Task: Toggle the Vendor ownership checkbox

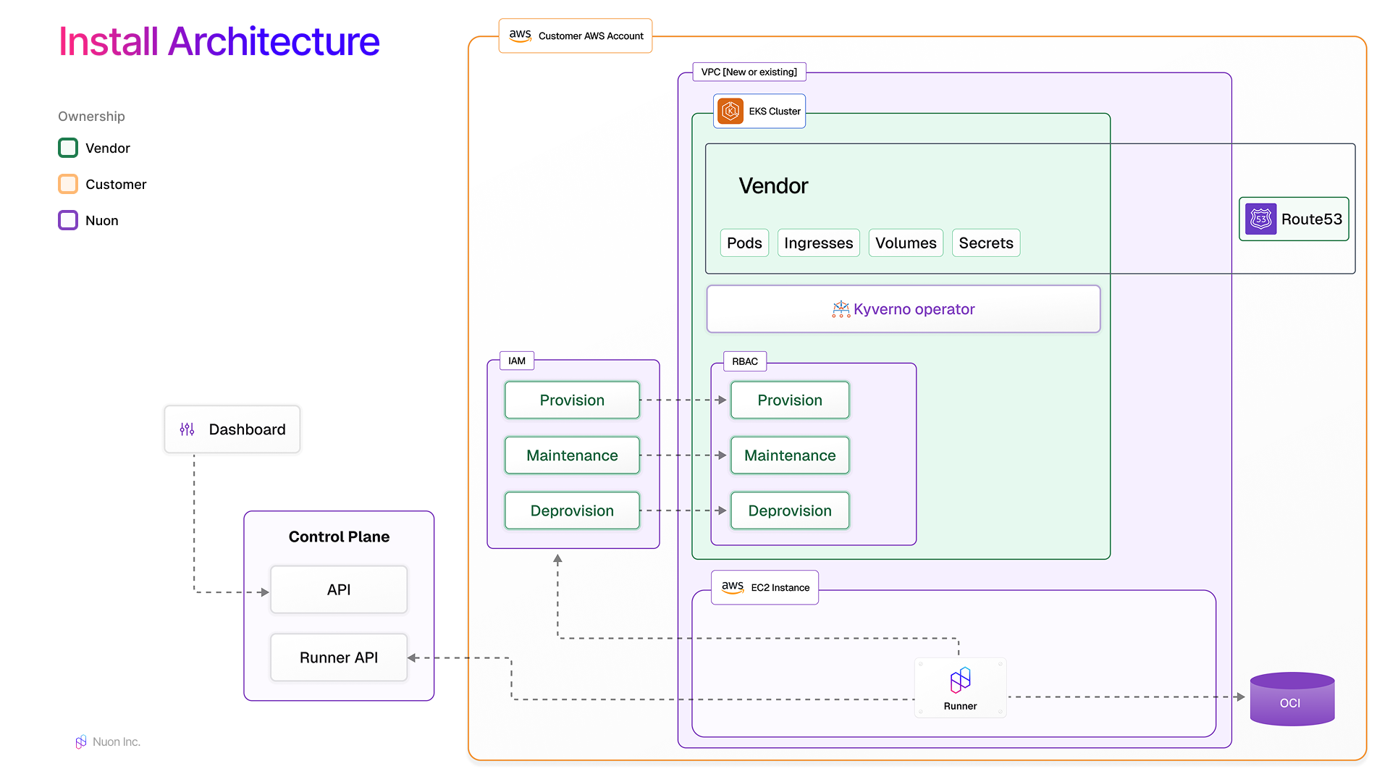Action: [67, 148]
